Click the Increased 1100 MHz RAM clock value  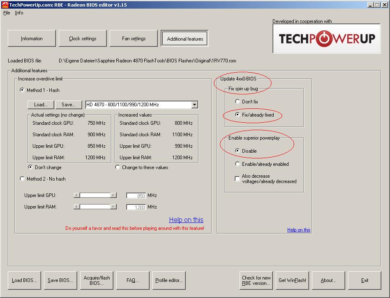click(182, 134)
